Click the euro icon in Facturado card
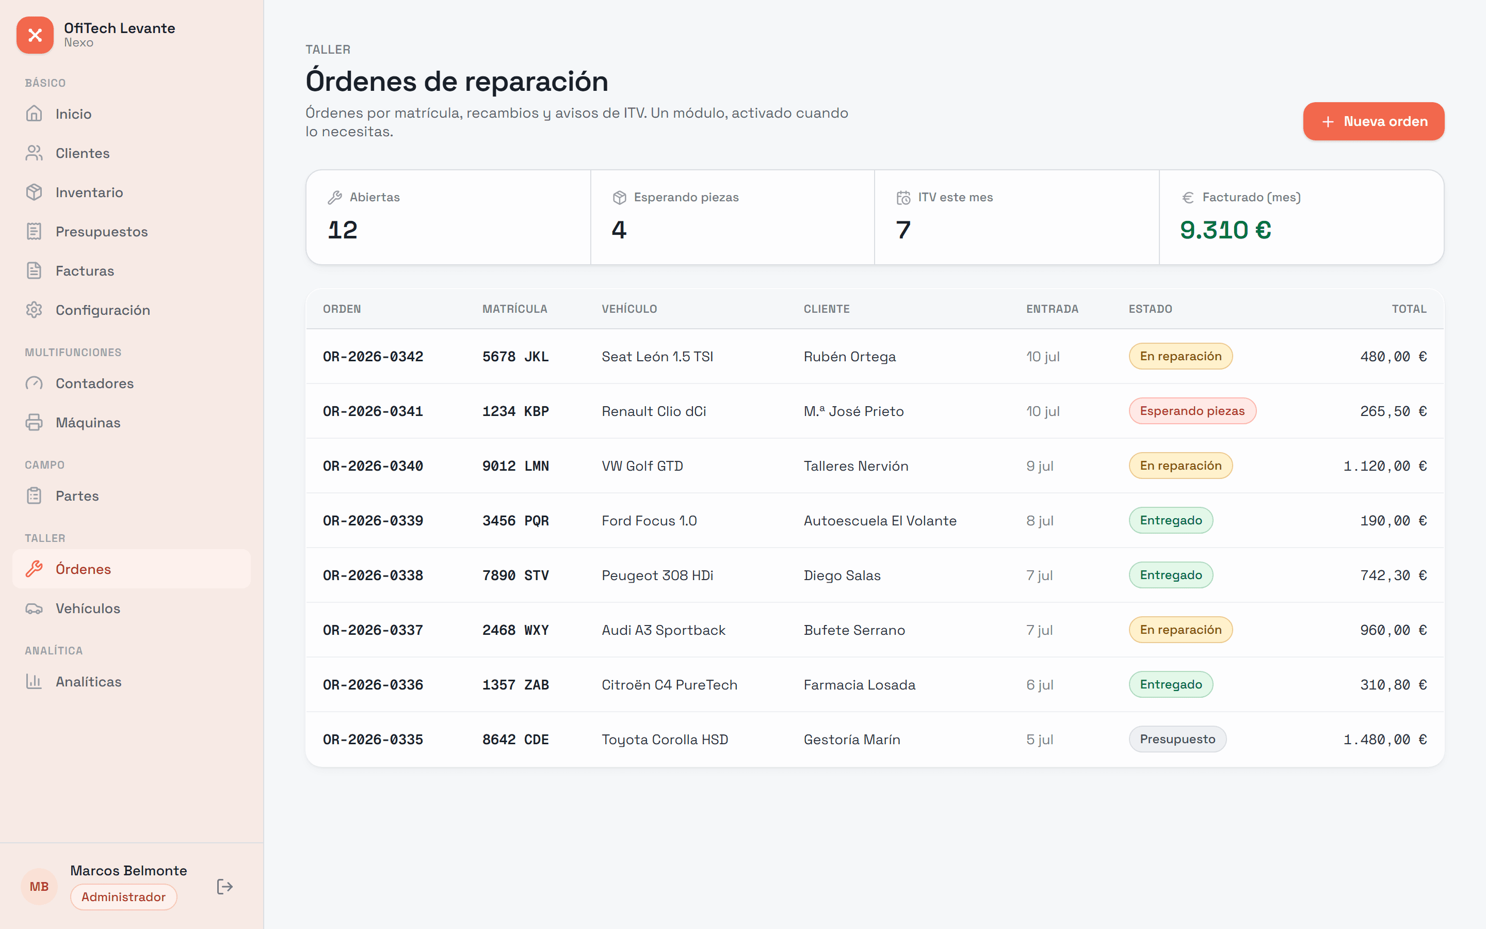 tap(1188, 197)
